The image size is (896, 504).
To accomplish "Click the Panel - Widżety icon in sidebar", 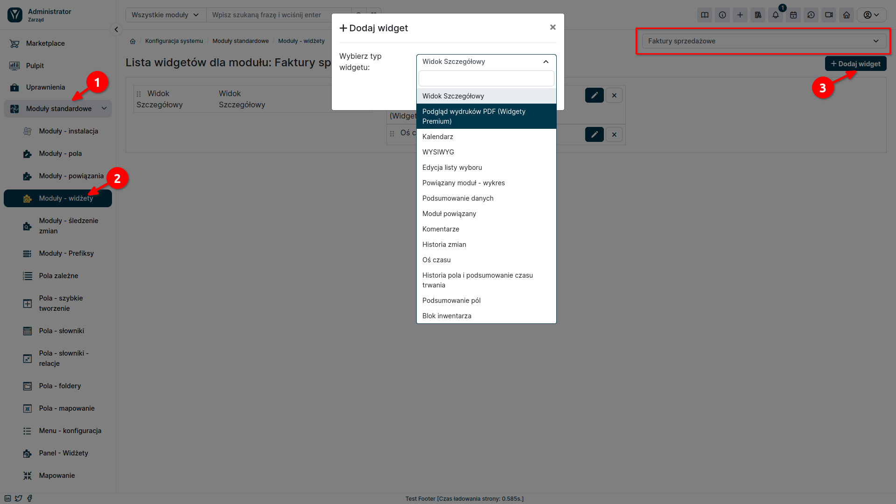I will 27,453.
